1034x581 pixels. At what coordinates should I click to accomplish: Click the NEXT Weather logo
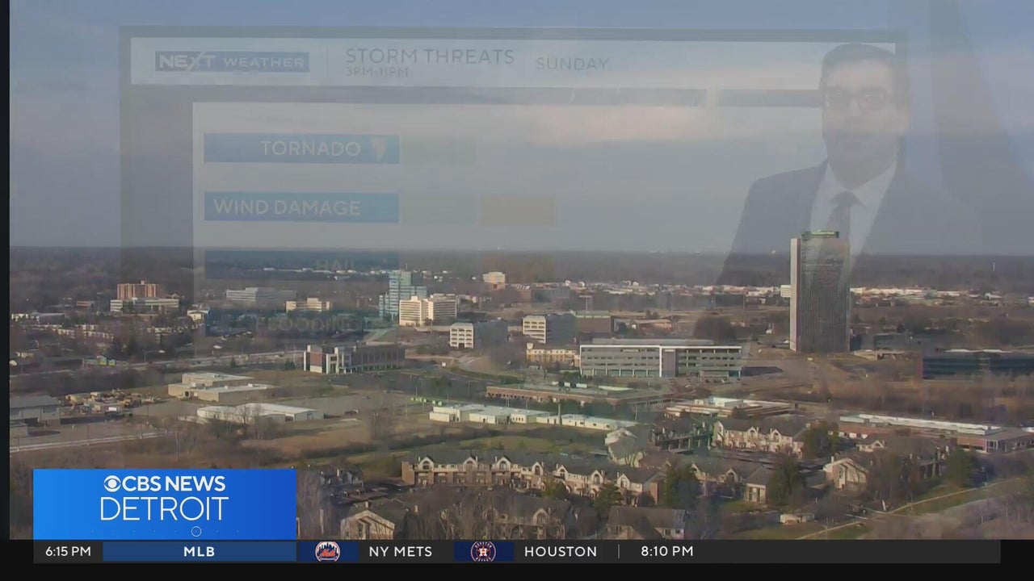pos(232,62)
